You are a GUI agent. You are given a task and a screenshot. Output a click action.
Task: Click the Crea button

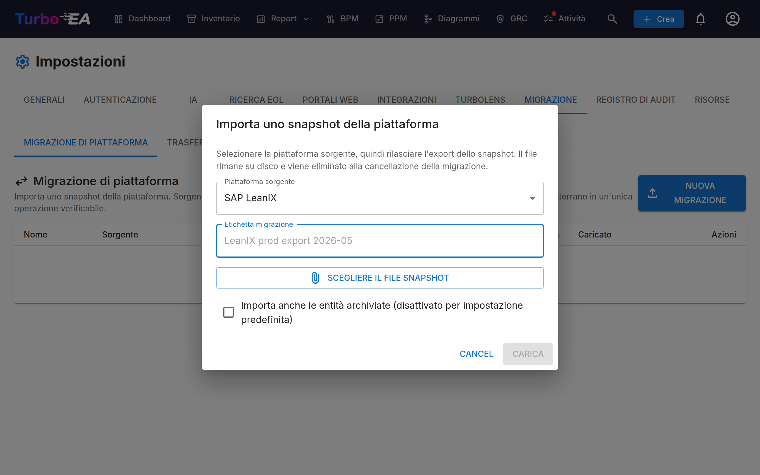click(x=658, y=19)
